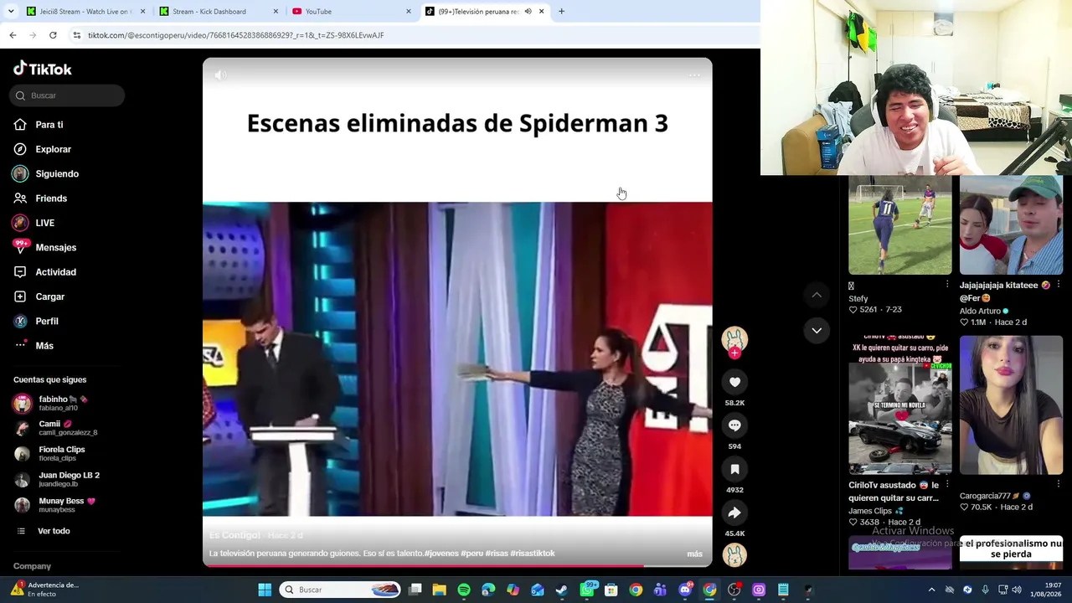Expand followed accounts with Ver todo
1072x603 pixels.
[x=54, y=531]
